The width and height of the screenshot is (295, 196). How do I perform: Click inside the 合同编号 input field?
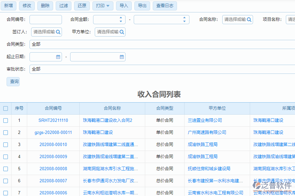pos(46,20)
